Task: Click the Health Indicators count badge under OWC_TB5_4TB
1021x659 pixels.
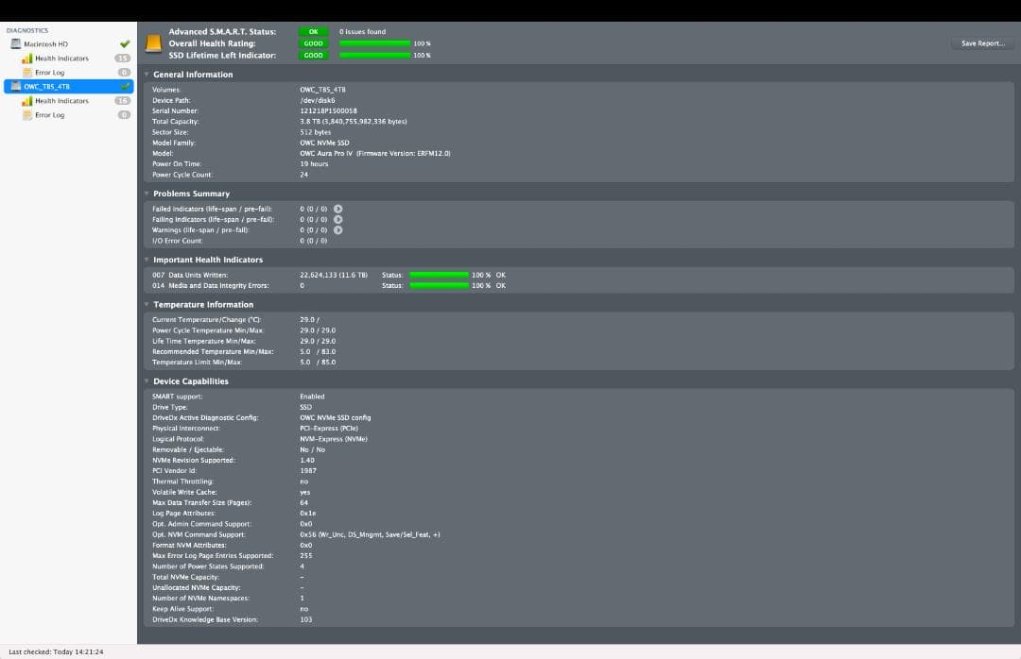Action: pyautogui.click(x=123, y=101)
